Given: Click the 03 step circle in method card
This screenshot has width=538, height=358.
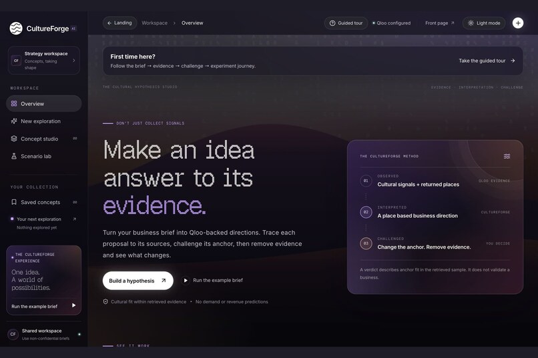Looking at the screenshot, I should (x=366, y=243).
